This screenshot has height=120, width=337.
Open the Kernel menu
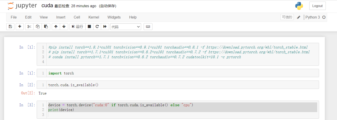(x=94, y=17)
